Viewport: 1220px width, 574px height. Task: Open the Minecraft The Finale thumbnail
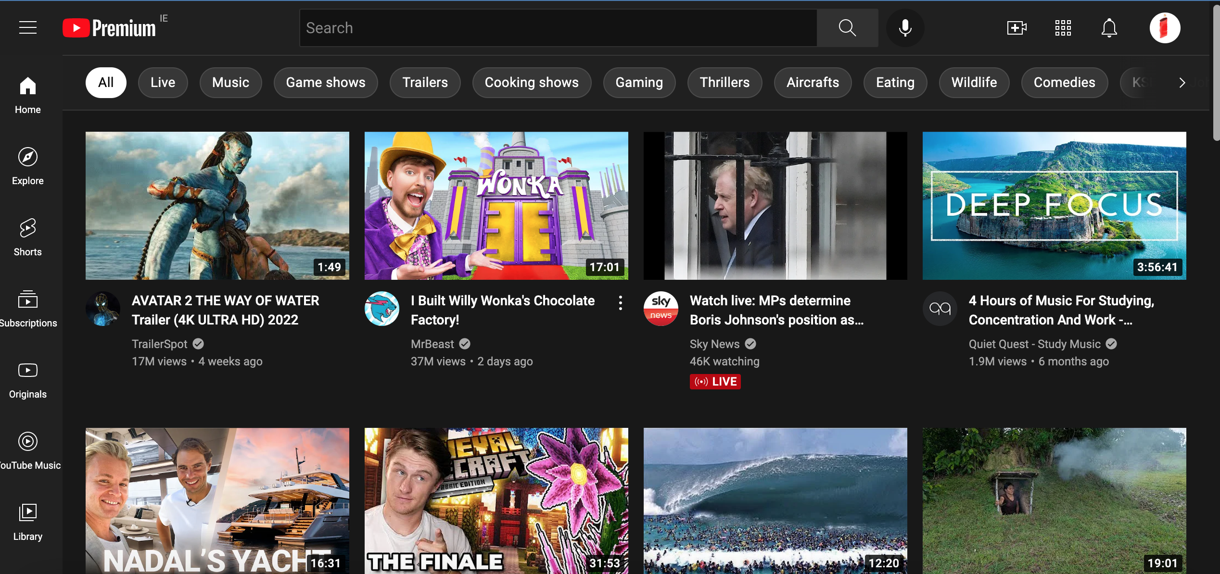496,501
